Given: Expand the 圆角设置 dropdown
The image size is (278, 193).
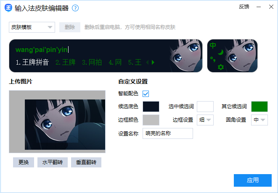Looking at the screenshot, I should pos(259,120).
